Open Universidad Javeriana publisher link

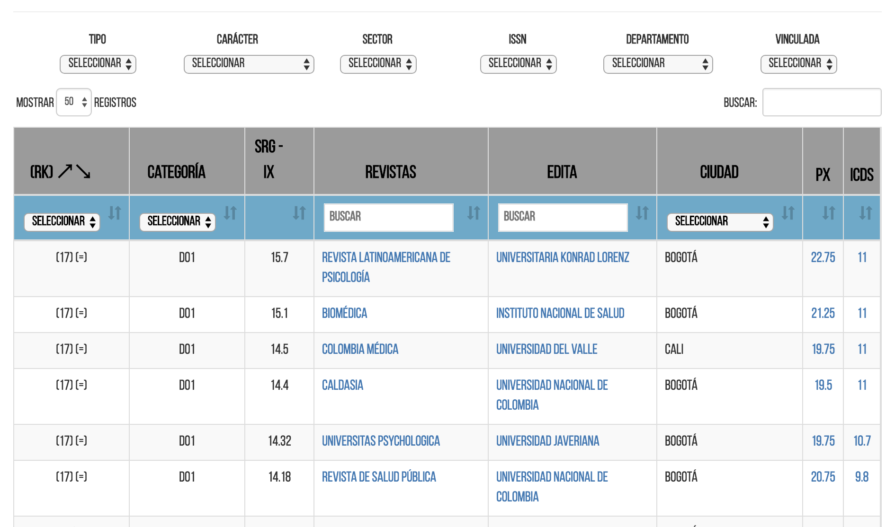click(x=547, y=441)
